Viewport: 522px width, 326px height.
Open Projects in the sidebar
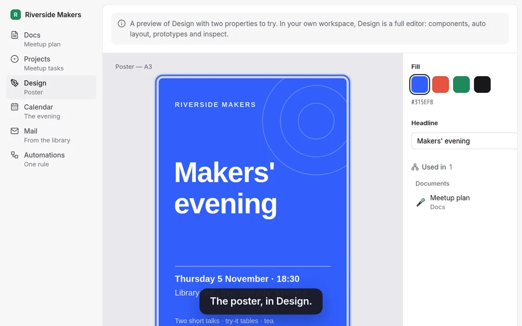(51, 63)
